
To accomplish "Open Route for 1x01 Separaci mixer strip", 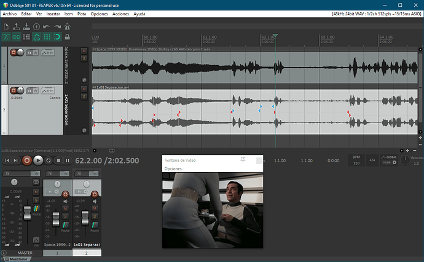I will (x=95, y=226).
